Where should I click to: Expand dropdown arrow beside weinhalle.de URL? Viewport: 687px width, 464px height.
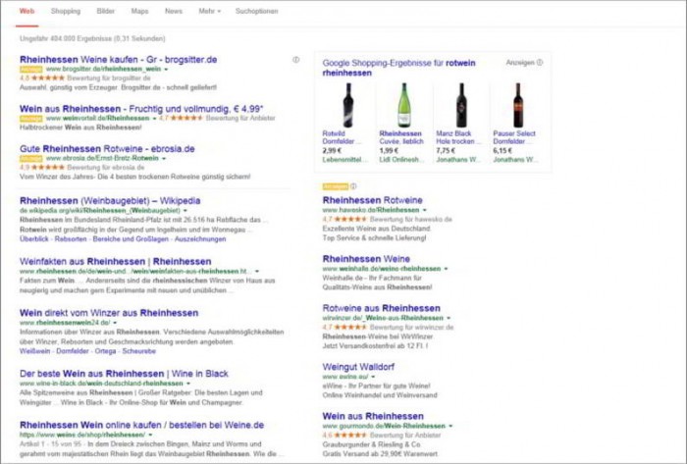coord(446,269)
